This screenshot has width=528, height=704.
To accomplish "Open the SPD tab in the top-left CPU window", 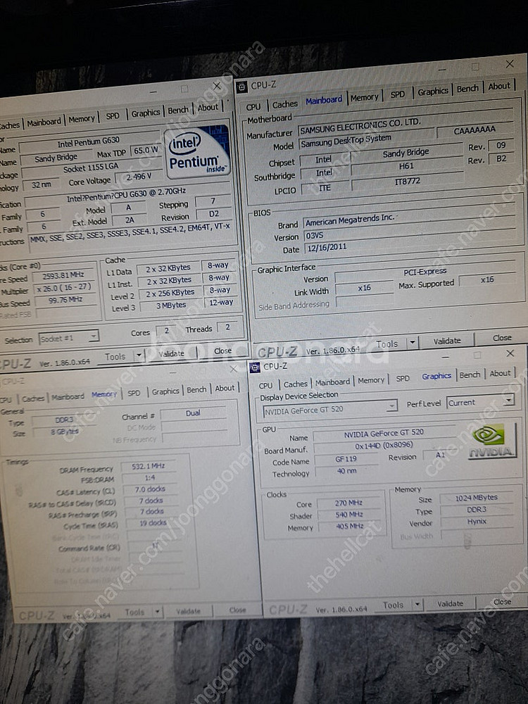I will 113,115.
